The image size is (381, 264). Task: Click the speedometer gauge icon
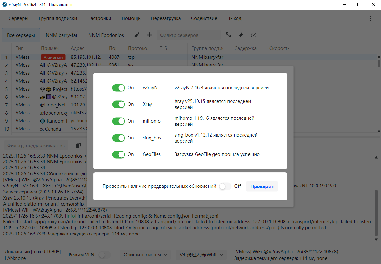tap(253, 35)
